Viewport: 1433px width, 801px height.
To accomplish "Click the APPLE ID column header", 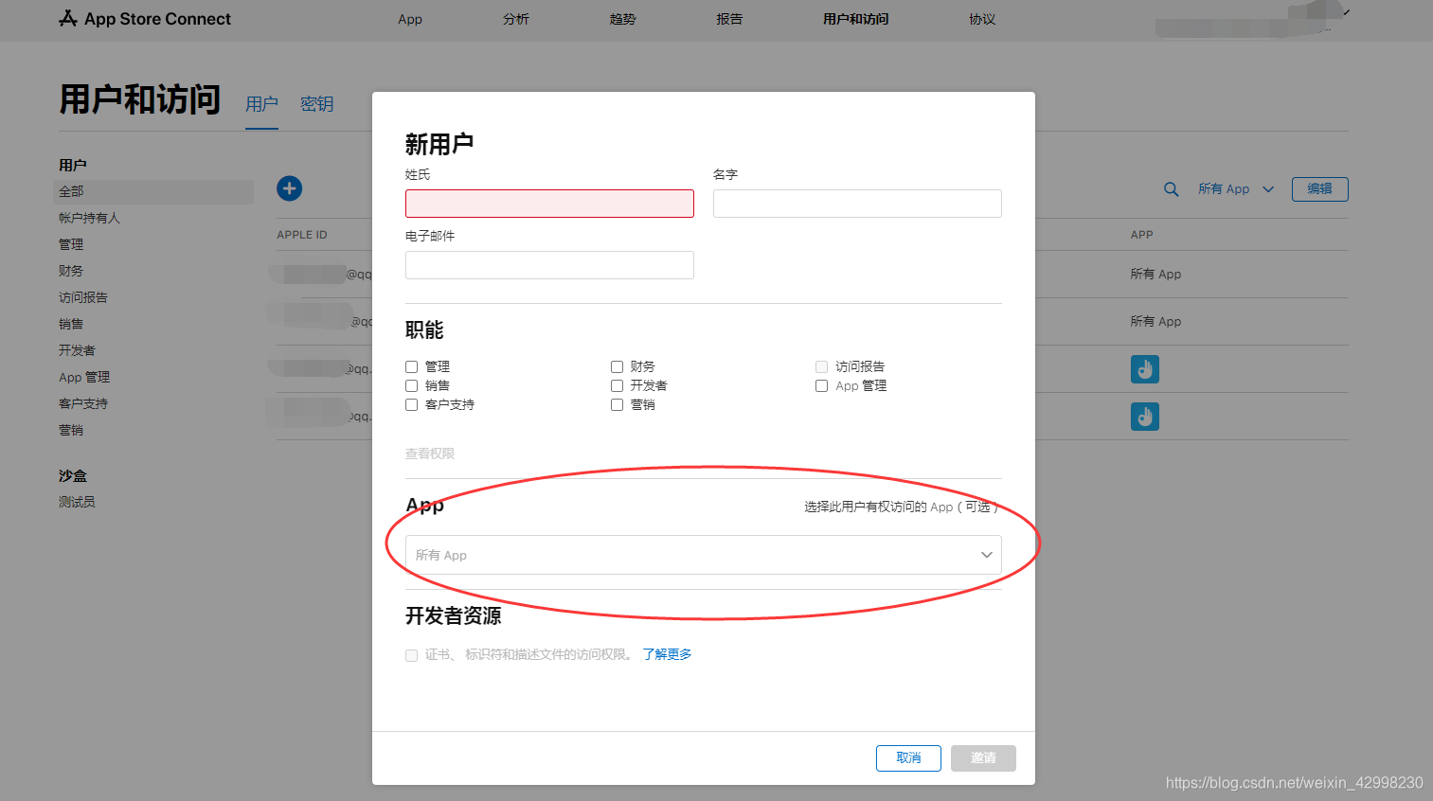I will (x=302, y=235).
